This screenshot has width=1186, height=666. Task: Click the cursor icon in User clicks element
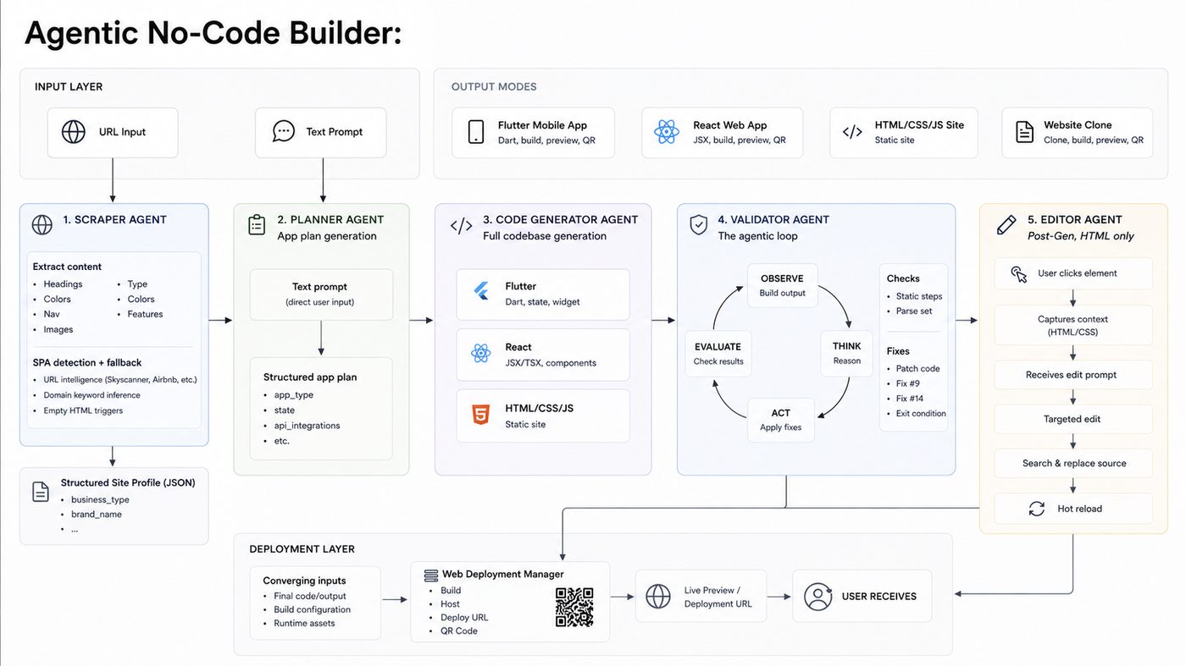coord(1019,273)
